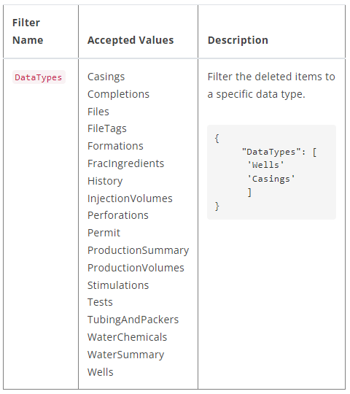The image size is (350, 394).
Task: Click the Accepted Values column header
Action: tap(131, 40)
